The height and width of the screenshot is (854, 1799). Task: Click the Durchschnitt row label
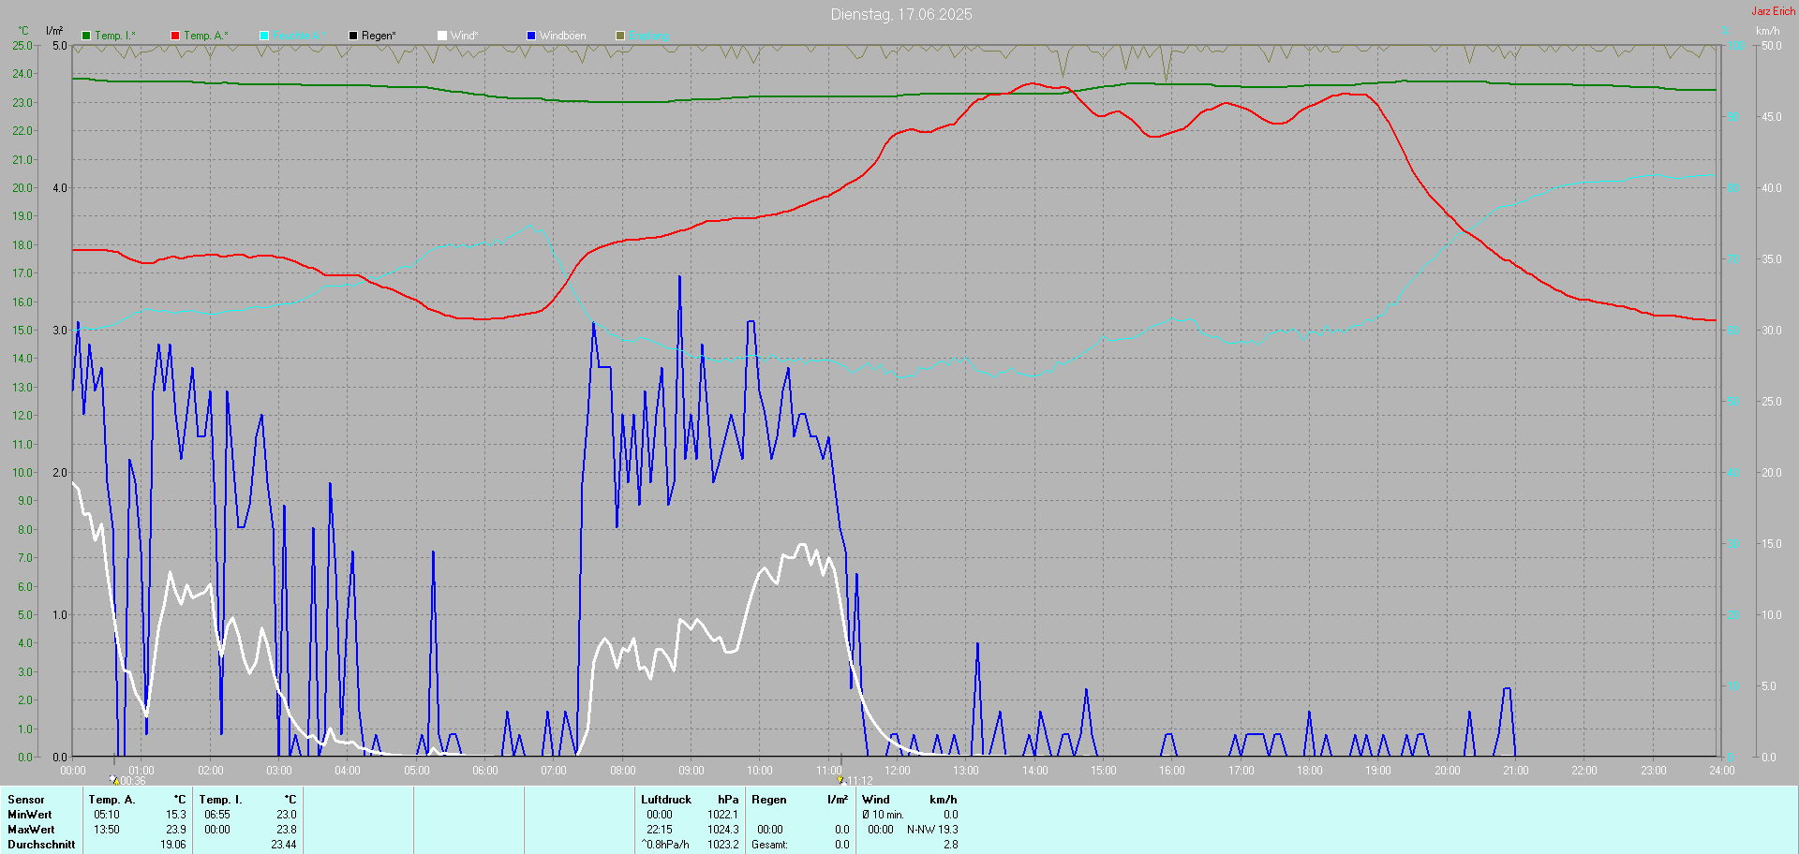click(x=41, y=845)
